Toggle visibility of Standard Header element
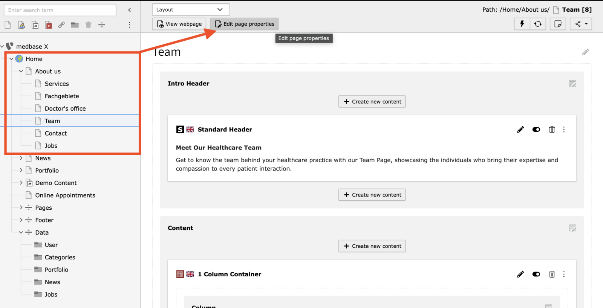Screen dimensions: 603x308 click(536, 130)
